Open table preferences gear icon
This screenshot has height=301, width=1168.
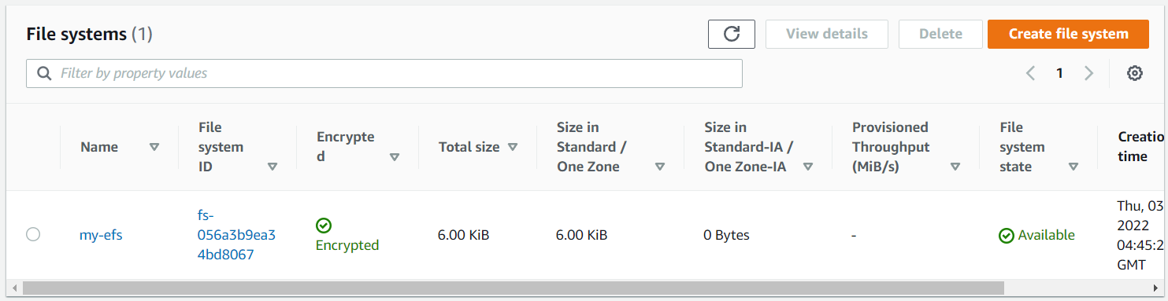1134,73
